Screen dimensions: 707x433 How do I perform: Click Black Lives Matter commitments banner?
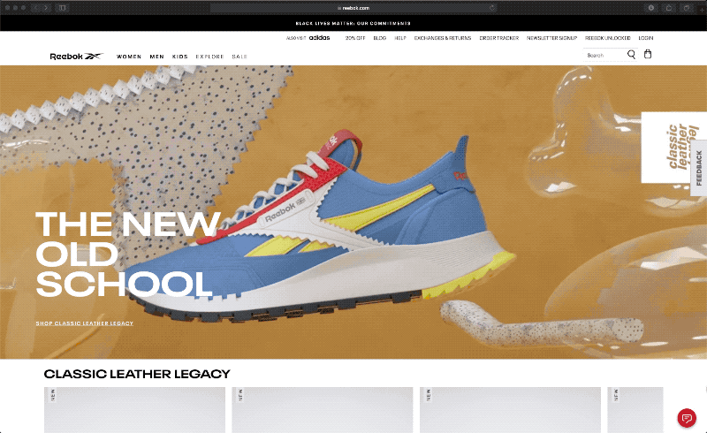tap(353, 23)
